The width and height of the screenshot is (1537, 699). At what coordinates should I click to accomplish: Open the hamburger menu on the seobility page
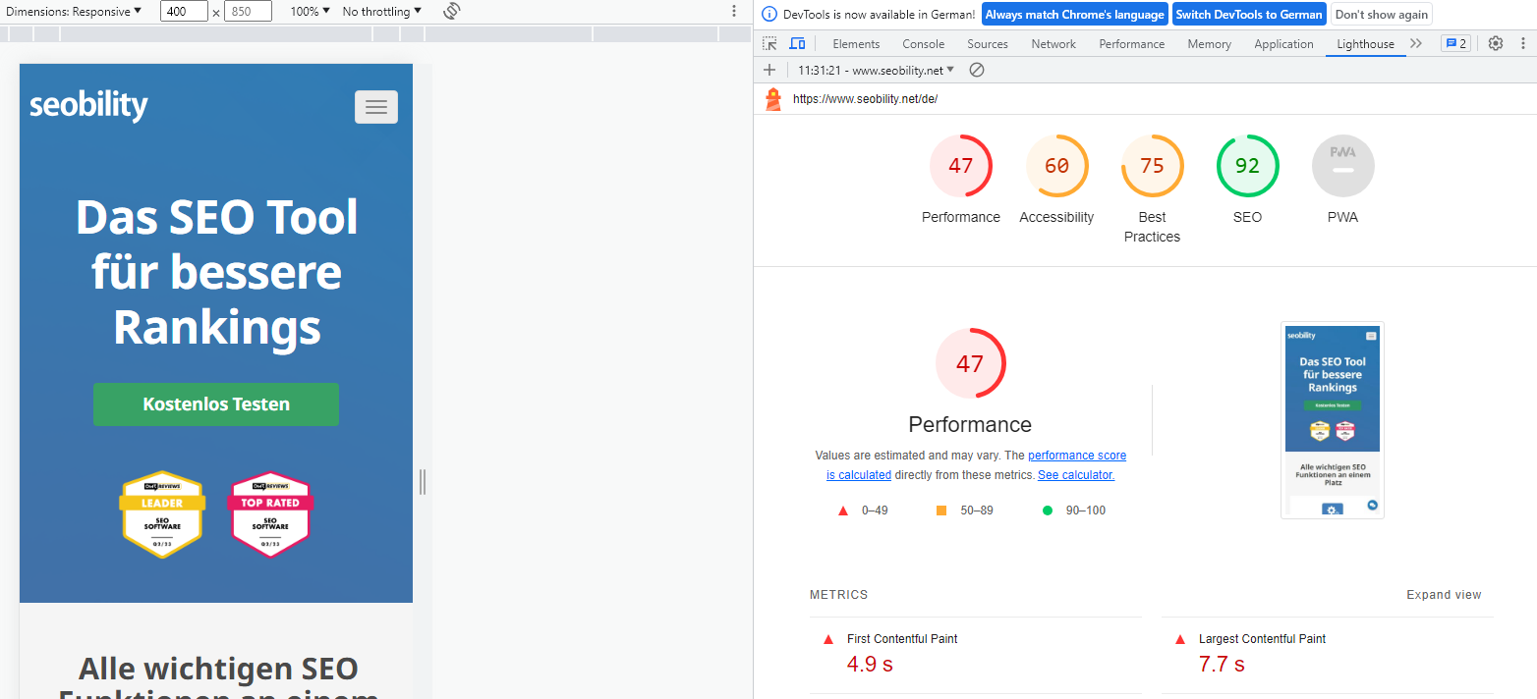376,107
